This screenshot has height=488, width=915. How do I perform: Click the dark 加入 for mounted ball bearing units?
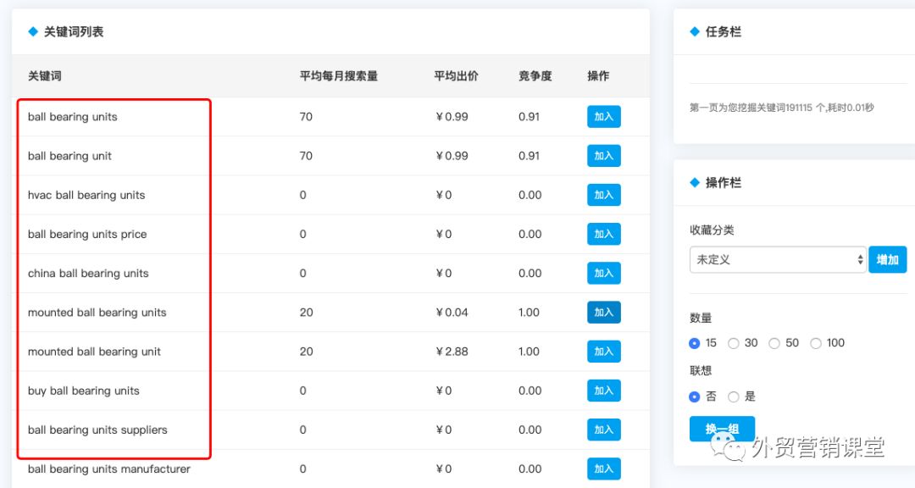click(x=603, y=312)
